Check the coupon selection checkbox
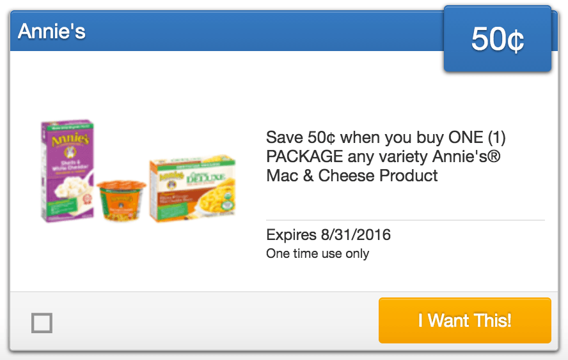Viewport: 568px width, 360px height. click(x=42, y=323)
